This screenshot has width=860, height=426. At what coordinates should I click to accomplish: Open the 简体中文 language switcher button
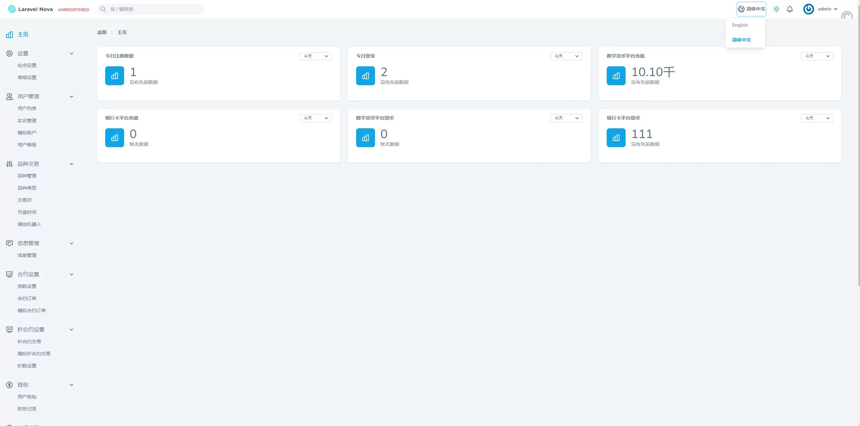(x=751, y=9)
